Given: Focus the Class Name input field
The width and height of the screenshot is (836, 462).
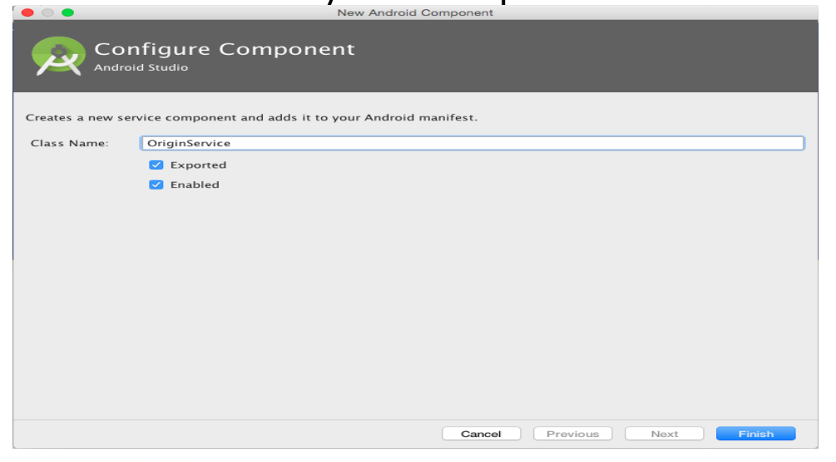Looking at the screenshot, I should pyautogui.click(x=472, y=144).
